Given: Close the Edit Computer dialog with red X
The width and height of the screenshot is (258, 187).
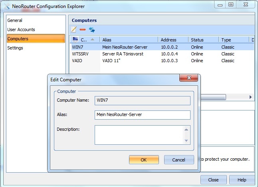Looking at the screenshot, I should 189,79.
